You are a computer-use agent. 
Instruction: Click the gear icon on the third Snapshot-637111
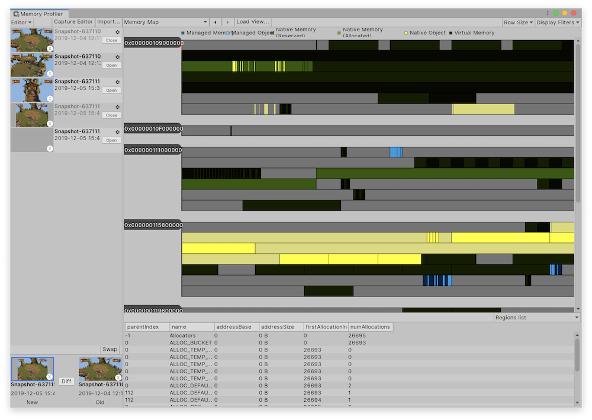click(x=117, y=132)
